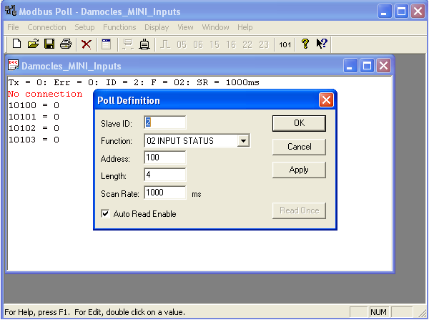
Task: Click the context help arrow-question icon
Action: (x=322, y=44)
